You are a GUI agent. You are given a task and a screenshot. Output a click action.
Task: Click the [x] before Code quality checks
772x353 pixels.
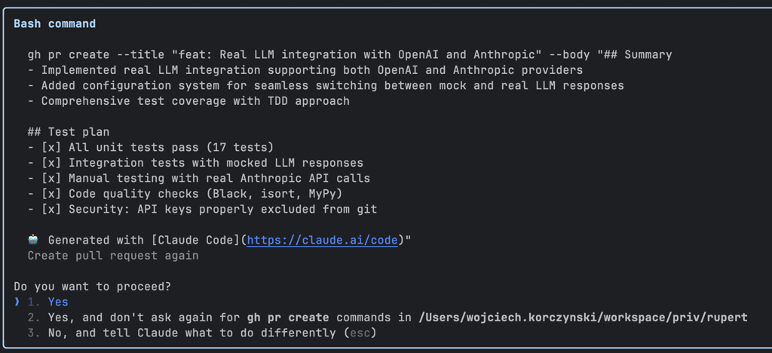[x=51, y=194]
